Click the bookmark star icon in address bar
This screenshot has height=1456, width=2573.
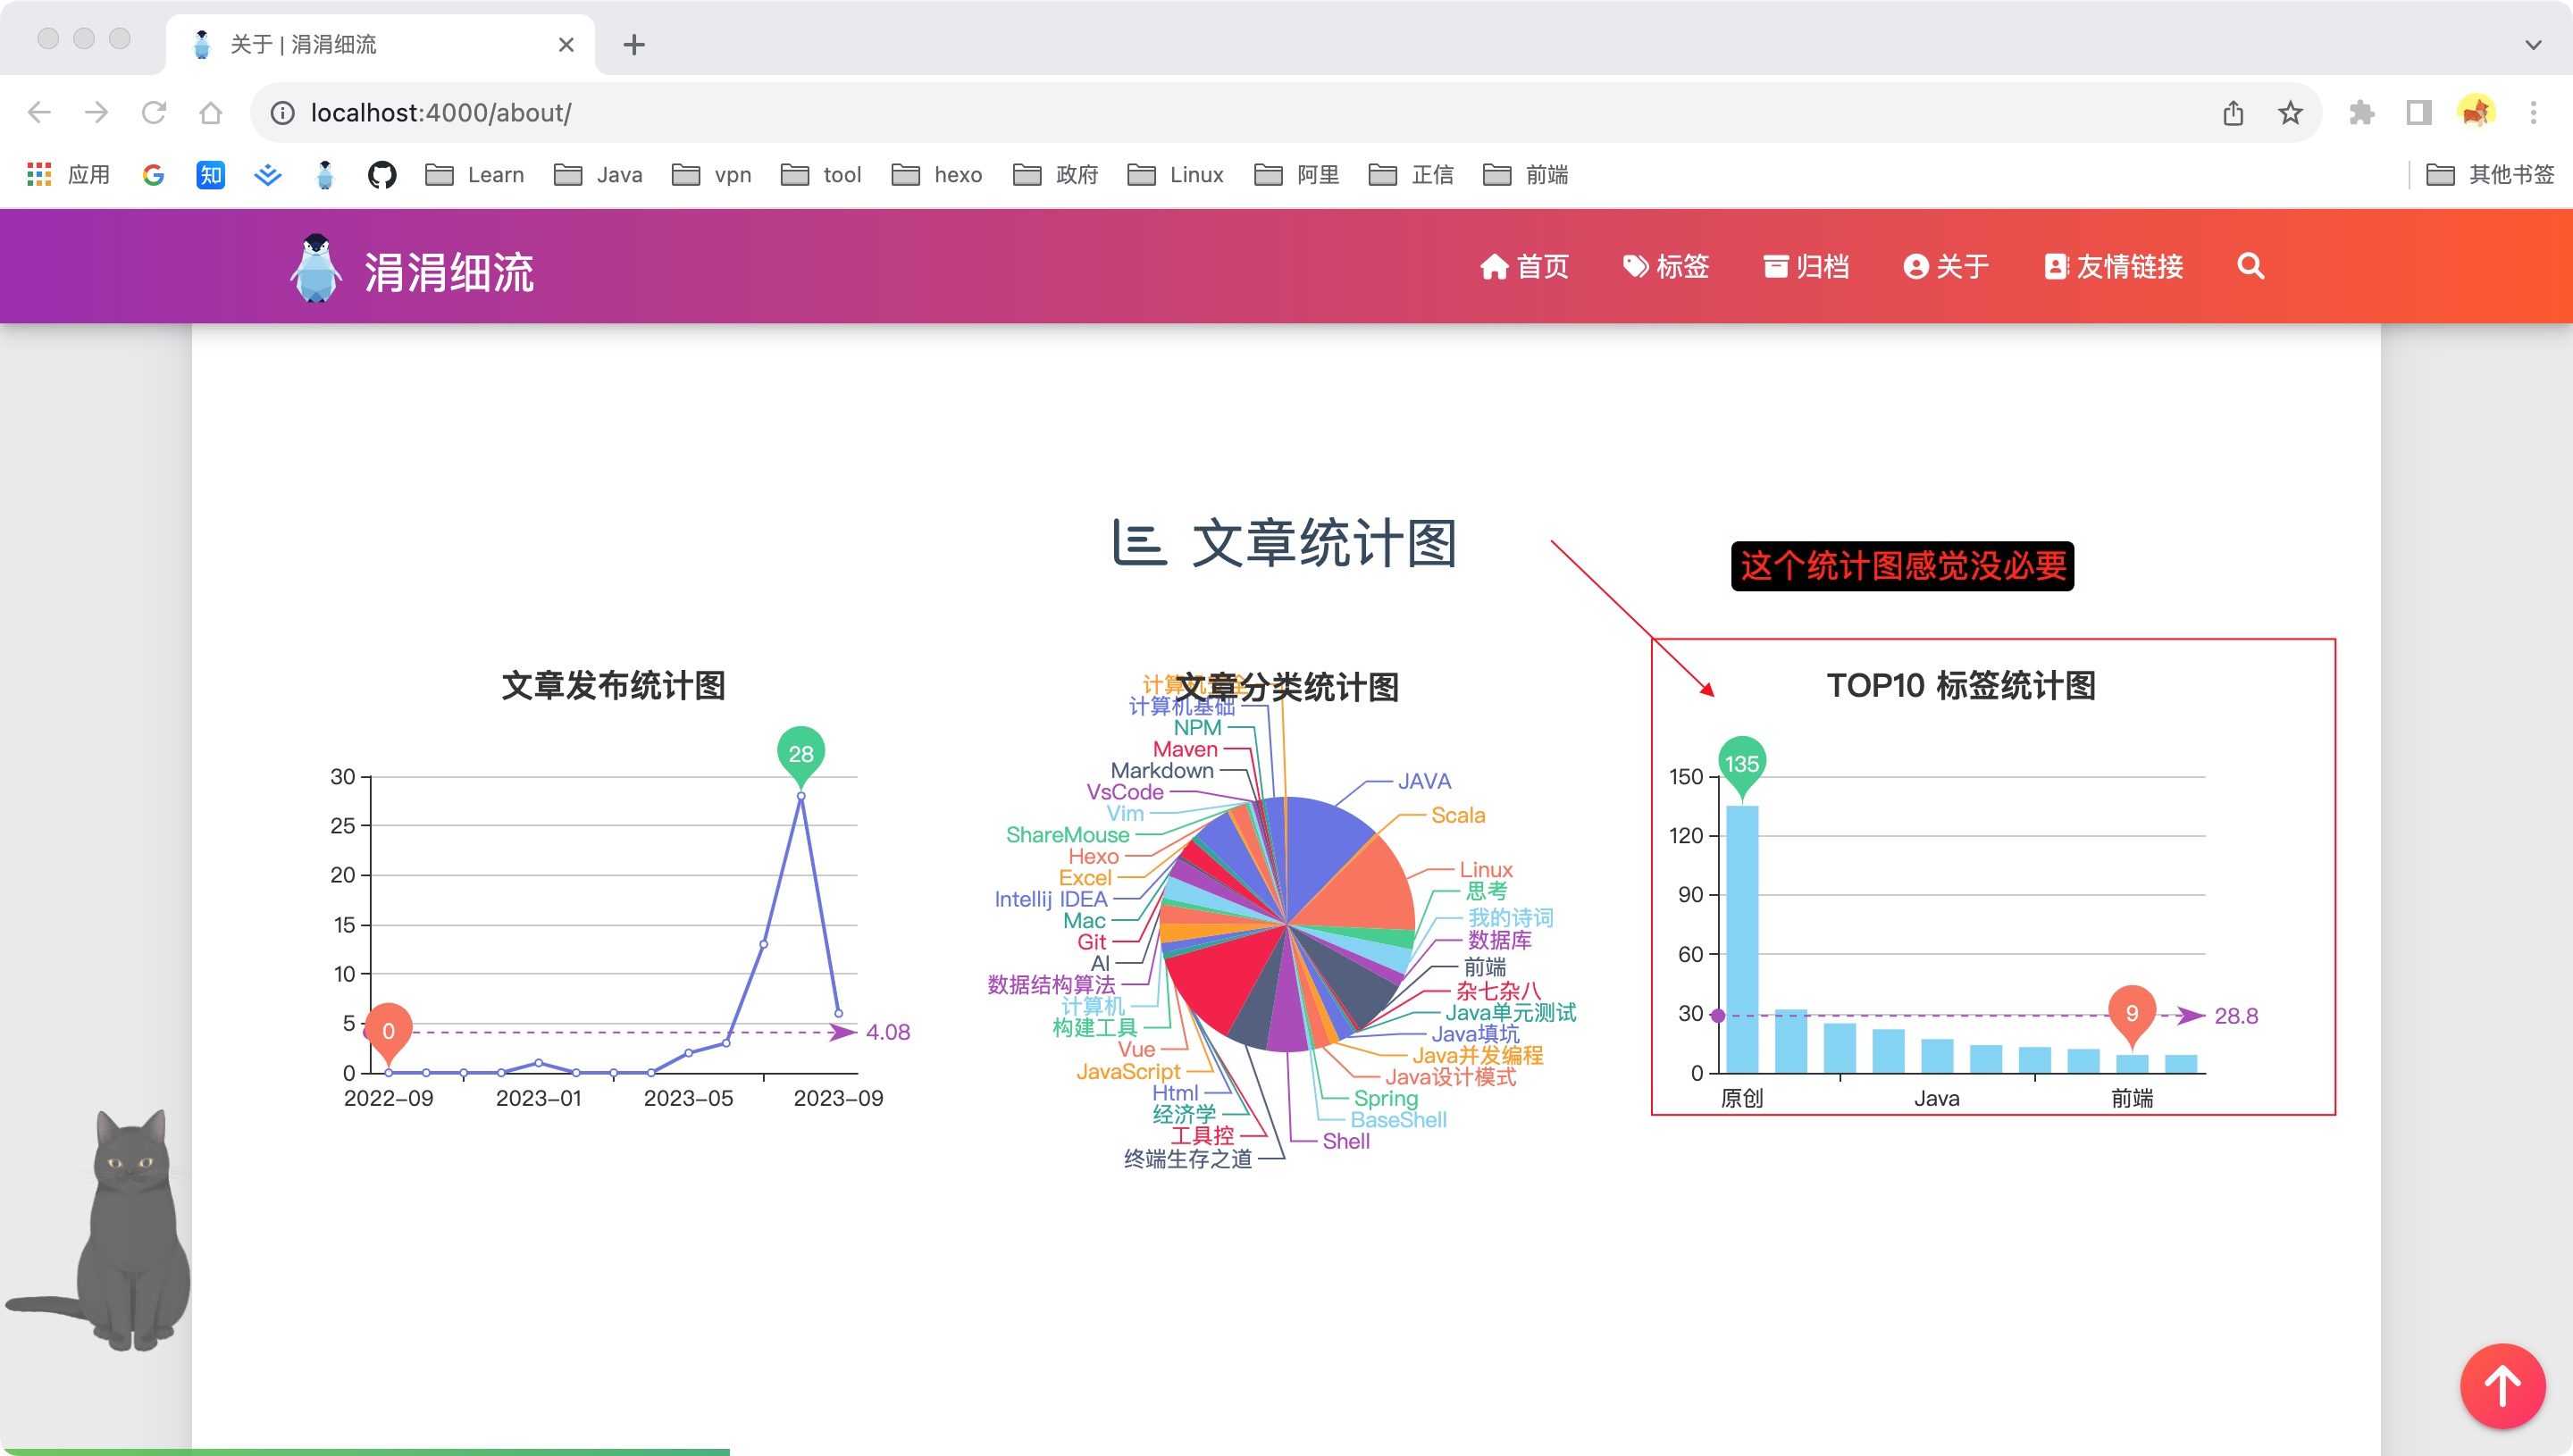tap(2290, 113)
